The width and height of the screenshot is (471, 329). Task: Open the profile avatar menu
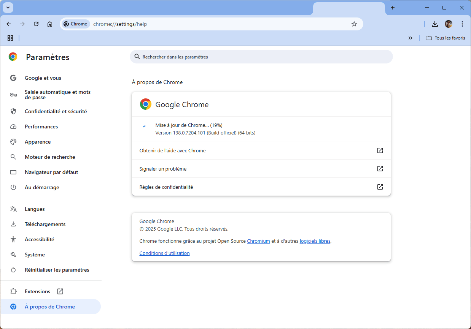[449, 24]
